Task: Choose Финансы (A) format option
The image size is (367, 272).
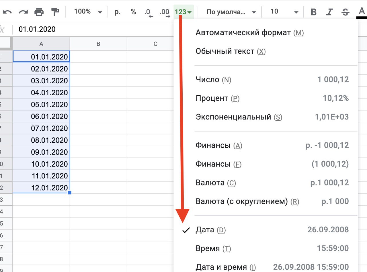Action: pyautogui.click(x=266, y=145)
